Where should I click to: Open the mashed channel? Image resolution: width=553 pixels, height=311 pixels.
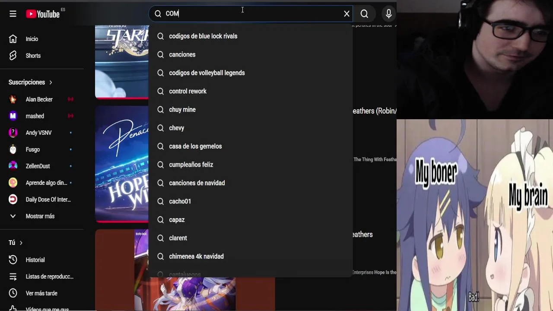[x=41, y=116]
